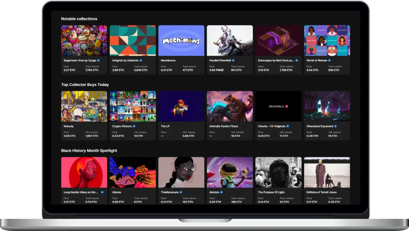Click the 1,867 ETH 24h volume value
The image size is (409, 231).
click(x=92, y=136)
